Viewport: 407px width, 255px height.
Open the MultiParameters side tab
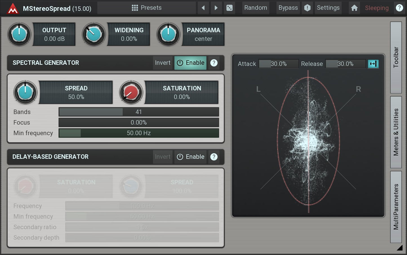coord(396,207)
